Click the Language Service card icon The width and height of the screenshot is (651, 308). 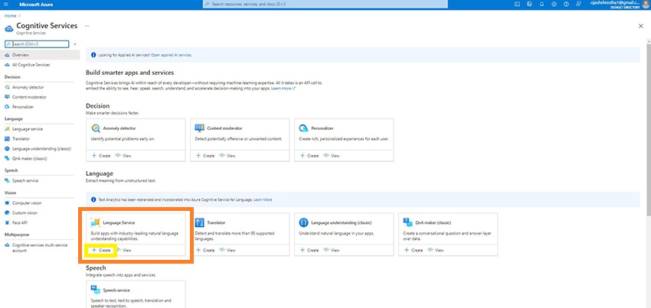(96, 222)
